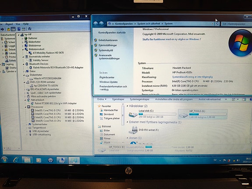
Task: Open Åtgärdscenter link
Action: (x=107, y=77)
